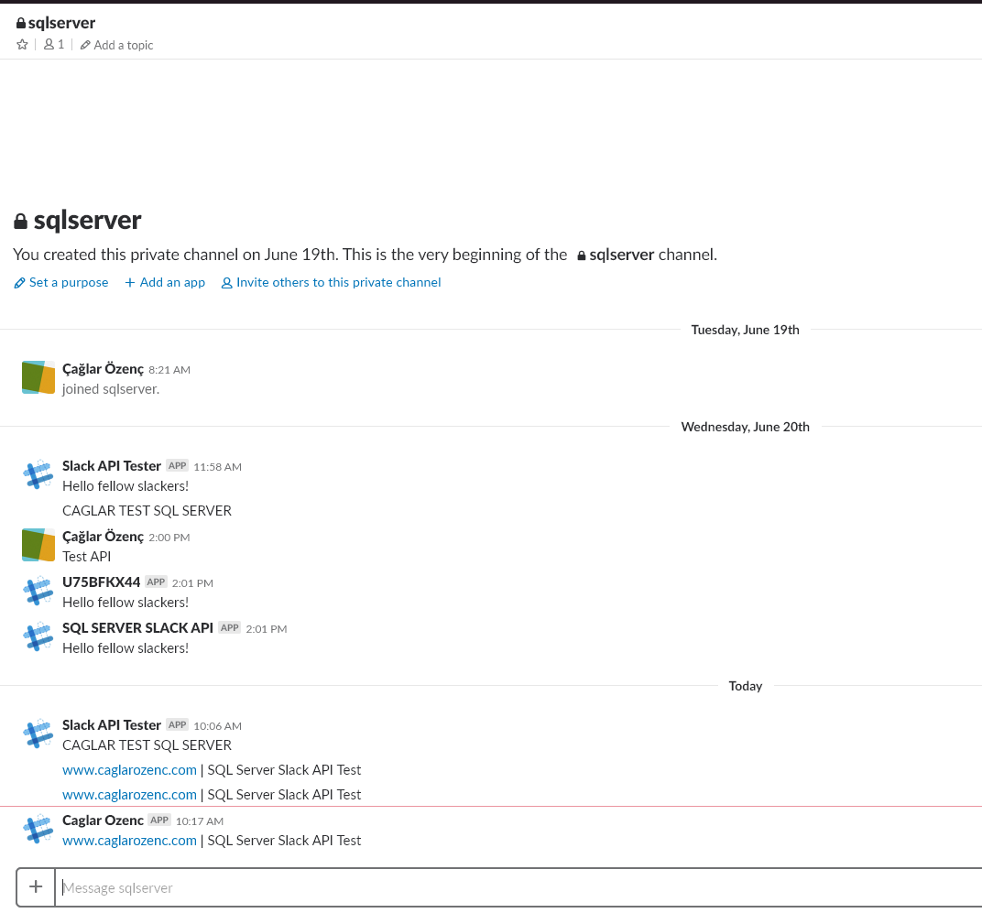Click inline sqlserver channel mention in intro text

pos(616,255)
